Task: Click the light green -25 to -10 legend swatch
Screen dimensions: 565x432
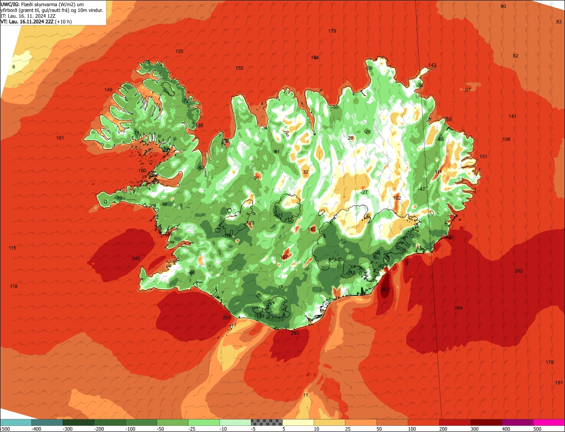Action: (204, 422)
